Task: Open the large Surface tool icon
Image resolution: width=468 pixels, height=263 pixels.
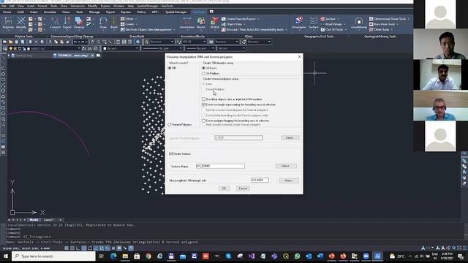Action: pos(314,23)
